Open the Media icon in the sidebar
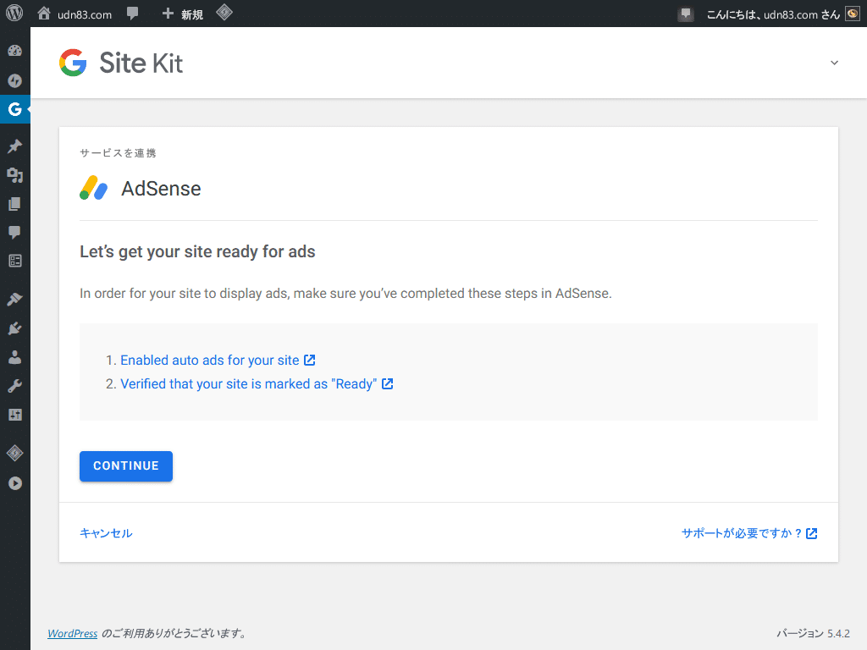This screenshot has height=650, width=867. coord(15,175)
